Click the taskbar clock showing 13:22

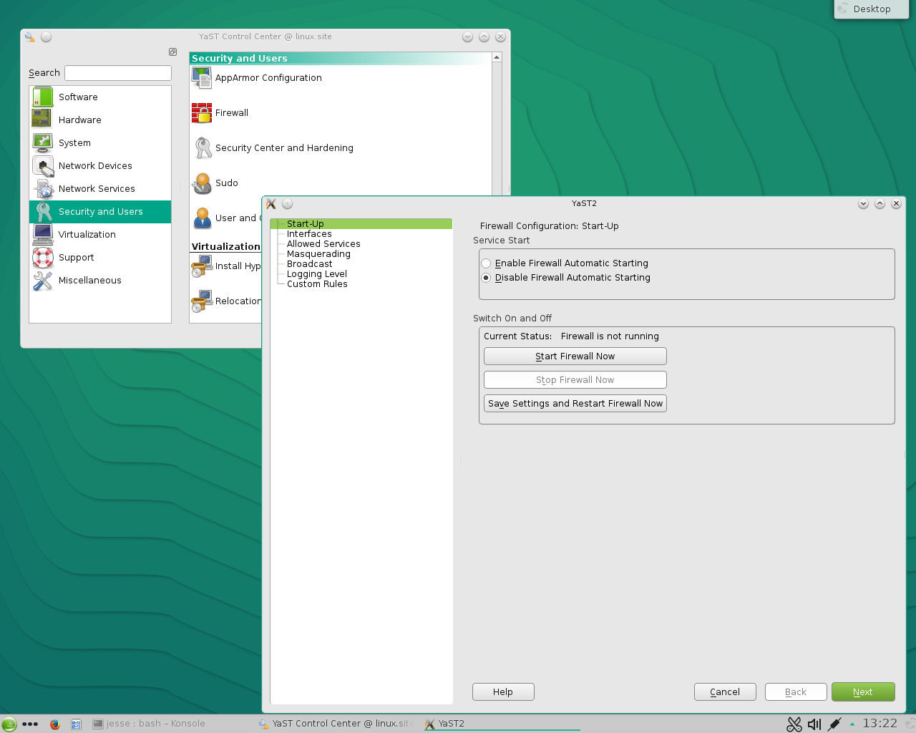[x=880, y=723]
